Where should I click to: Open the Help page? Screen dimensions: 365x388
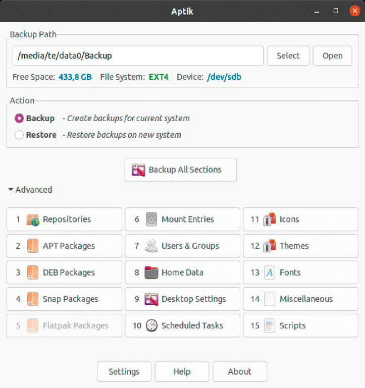[182, 372]
